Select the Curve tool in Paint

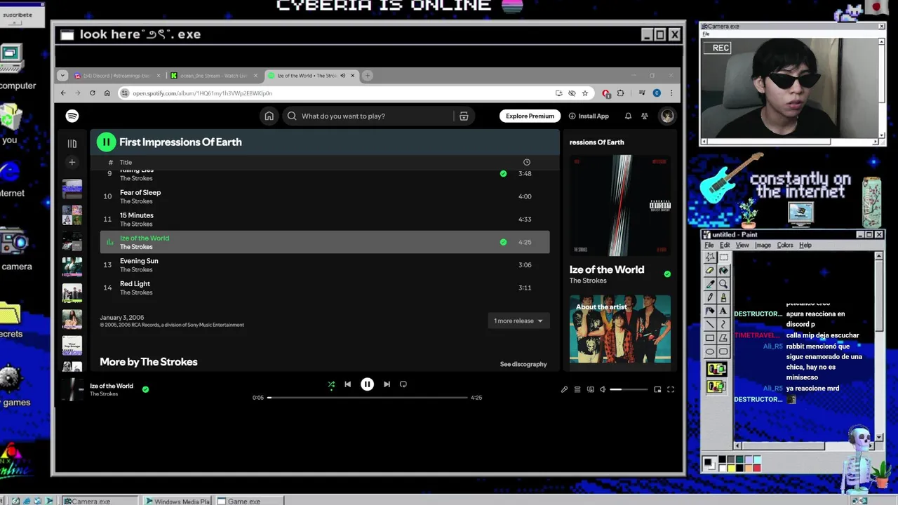(x=723, y=324)
